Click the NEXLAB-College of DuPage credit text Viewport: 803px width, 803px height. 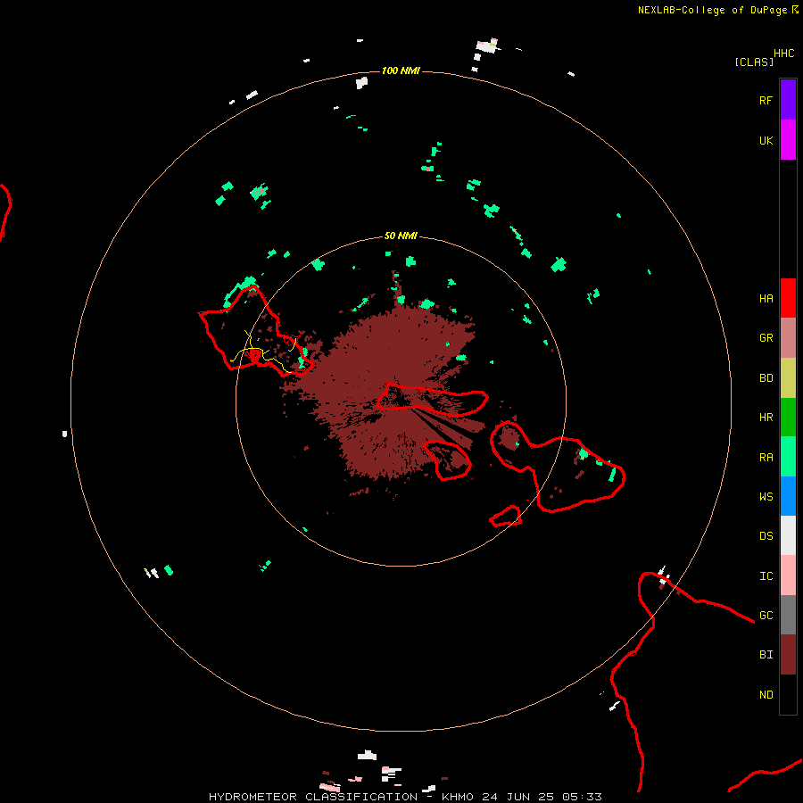[712, 10]
